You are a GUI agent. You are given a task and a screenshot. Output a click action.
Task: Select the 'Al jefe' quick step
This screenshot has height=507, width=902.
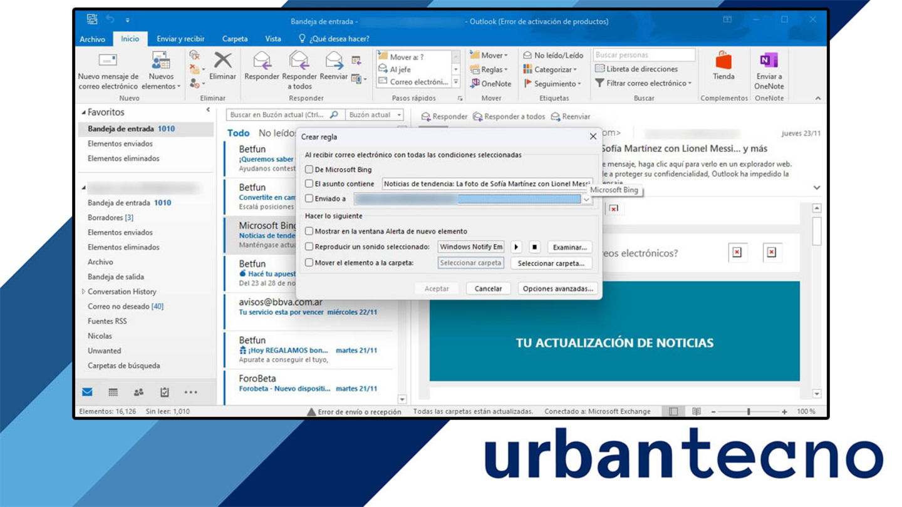413,69
